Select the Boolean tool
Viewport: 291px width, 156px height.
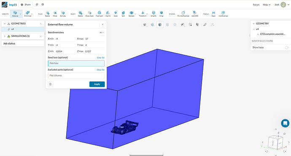[132, 14]
